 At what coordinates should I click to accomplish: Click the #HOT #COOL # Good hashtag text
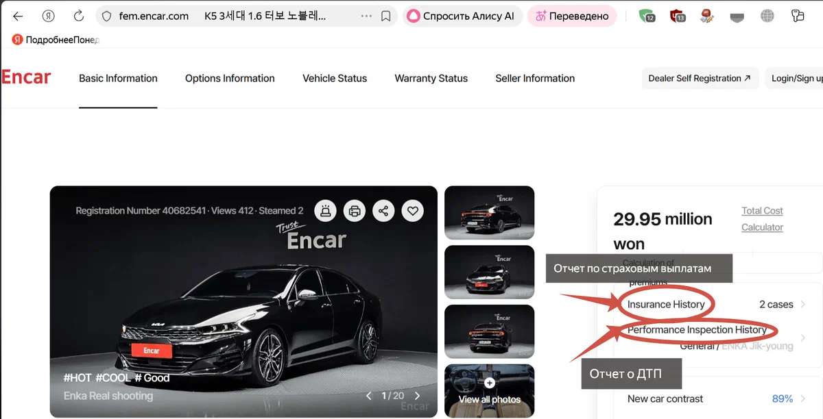pos(117,377)
